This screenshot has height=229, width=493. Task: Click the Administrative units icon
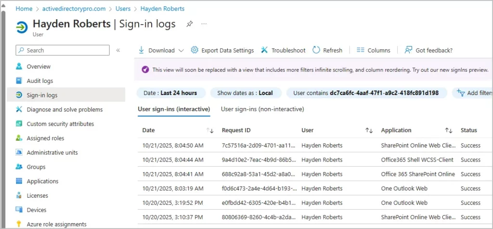pos(19,152)
